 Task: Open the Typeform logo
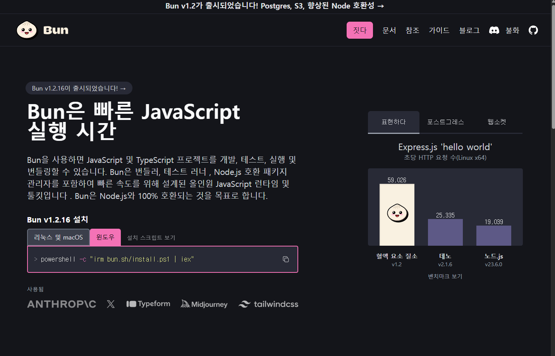pos(148,304)
